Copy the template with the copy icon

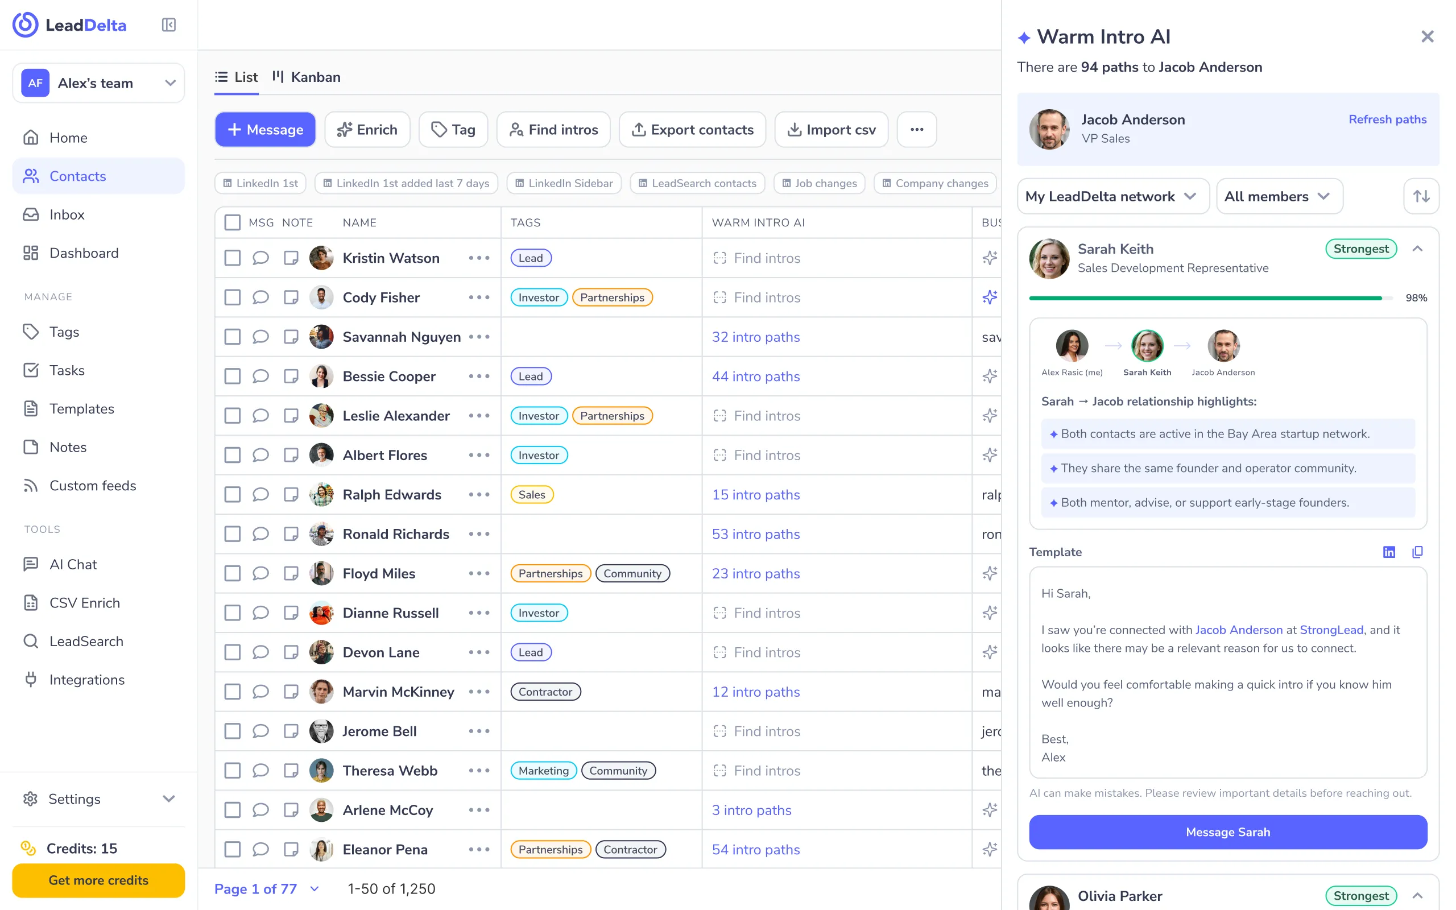pos(1417,552)
